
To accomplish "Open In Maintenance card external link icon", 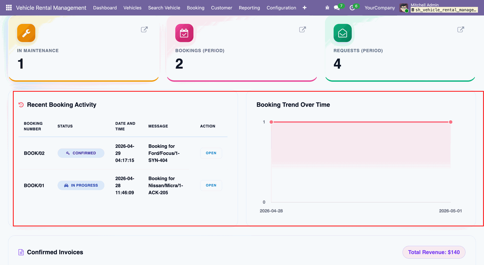I will point(144,30).
